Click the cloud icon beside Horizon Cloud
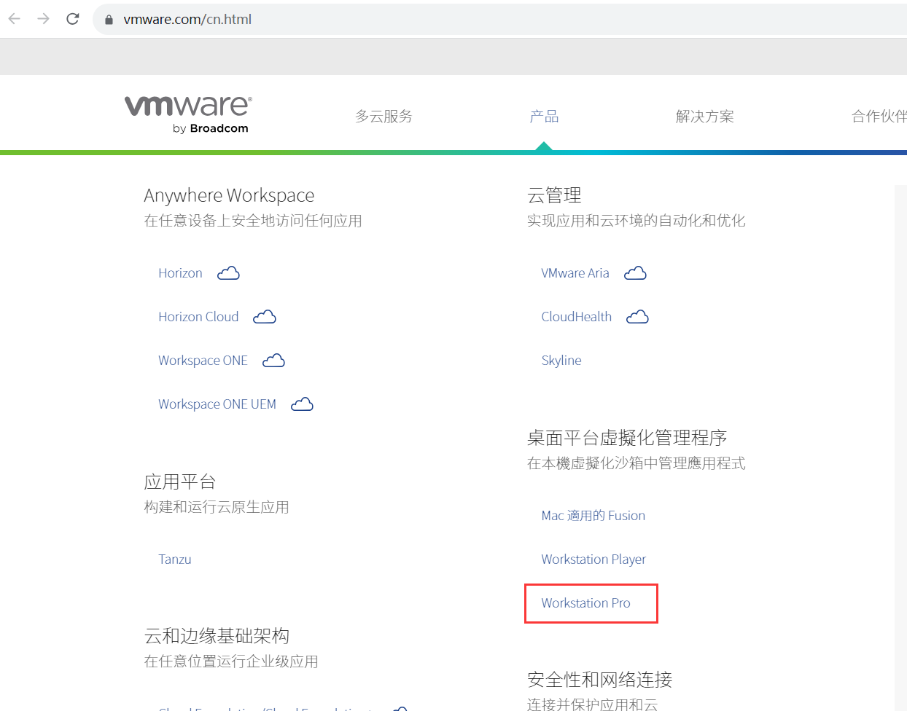The image size is (907, 711). (x=265, y=317)
